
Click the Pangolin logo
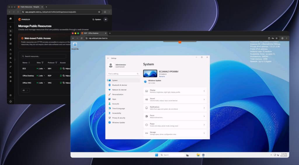click(24, 20)
